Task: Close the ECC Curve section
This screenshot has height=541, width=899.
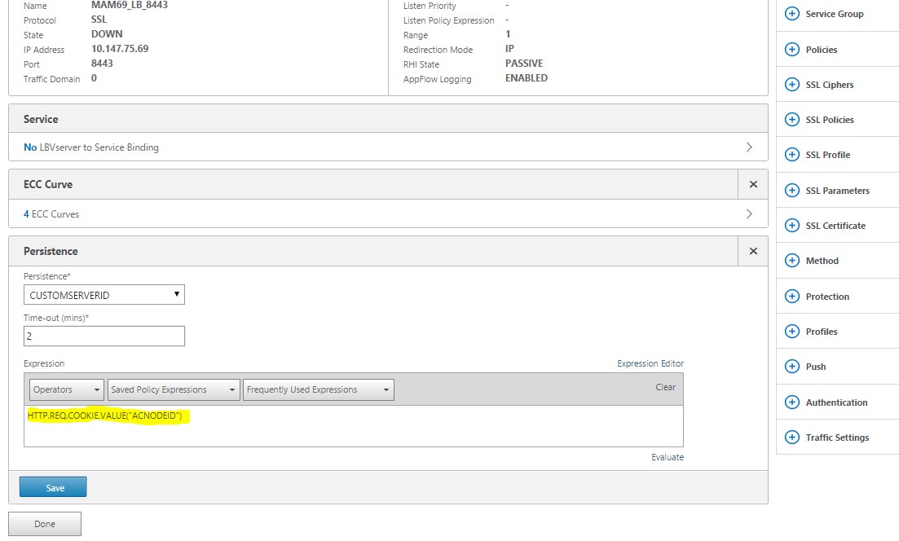Action: click(x=753, y=185)
